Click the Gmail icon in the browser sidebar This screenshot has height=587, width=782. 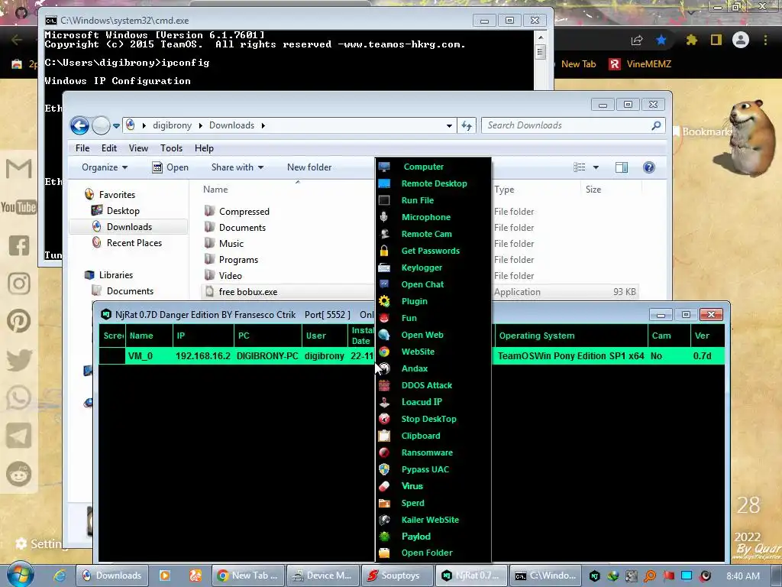18,168
